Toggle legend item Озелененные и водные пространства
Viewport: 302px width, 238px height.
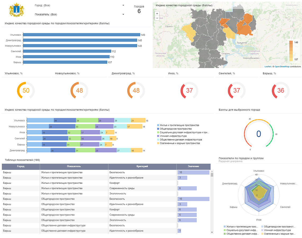(x=179, y=143)
